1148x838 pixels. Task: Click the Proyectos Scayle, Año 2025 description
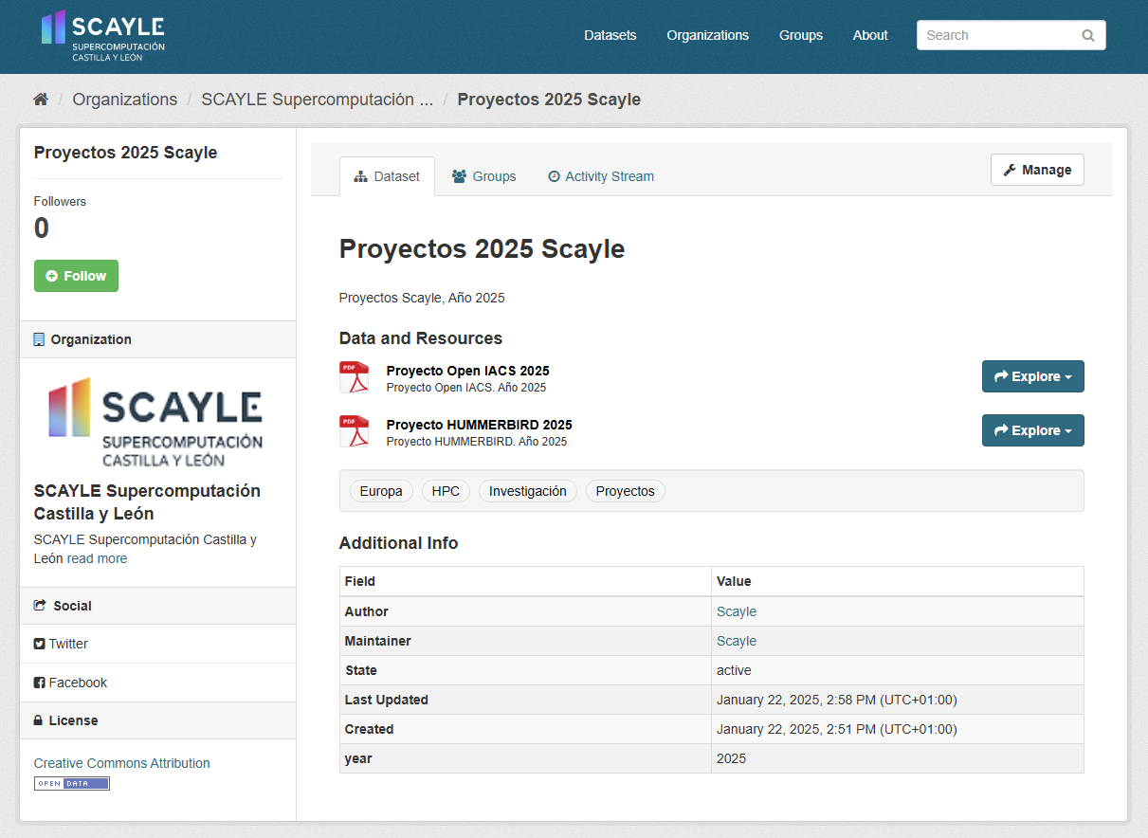(422, 298)
